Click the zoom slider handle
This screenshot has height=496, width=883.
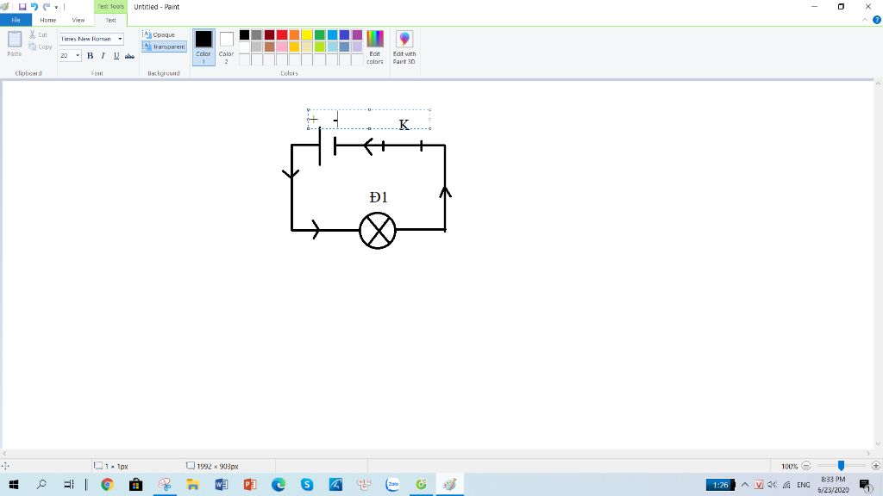point(841,466)
